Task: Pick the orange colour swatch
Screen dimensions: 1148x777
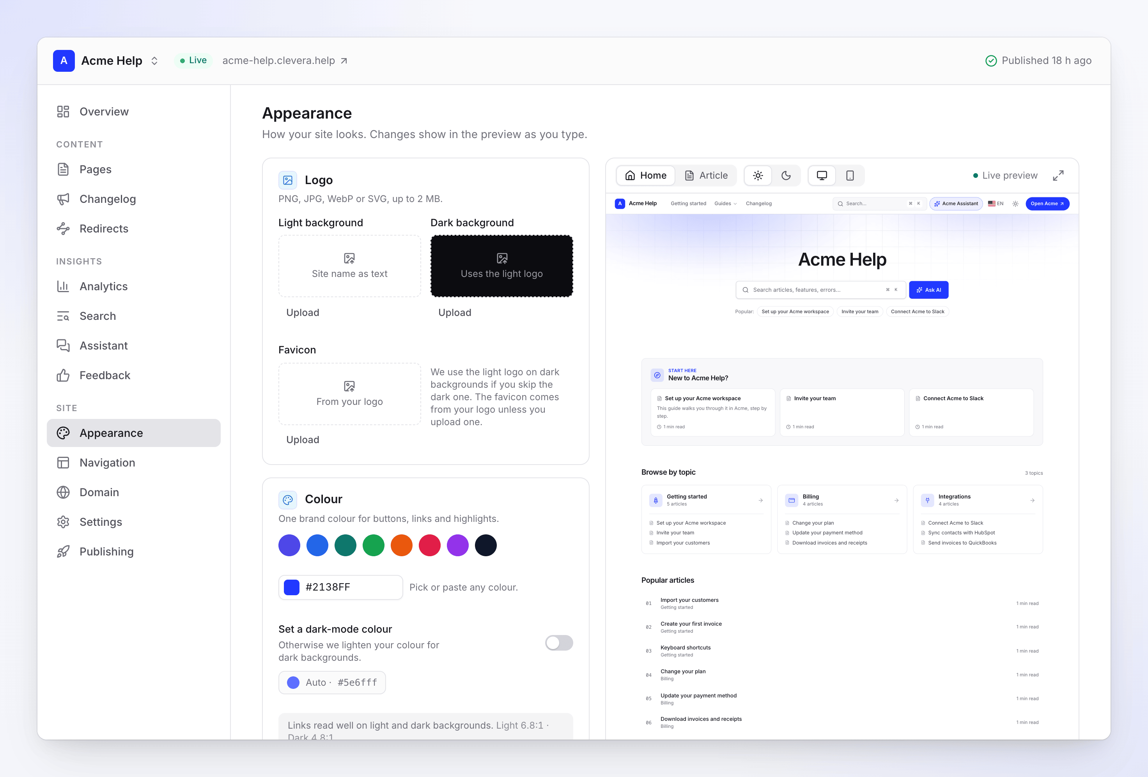Action: [x=402, y=545]
